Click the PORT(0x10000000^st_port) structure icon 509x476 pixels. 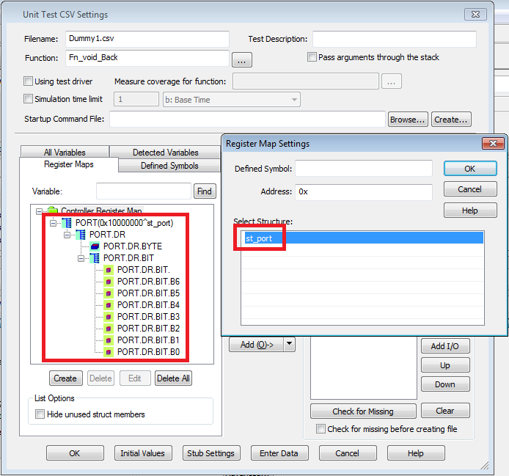(x=67, y=223)
